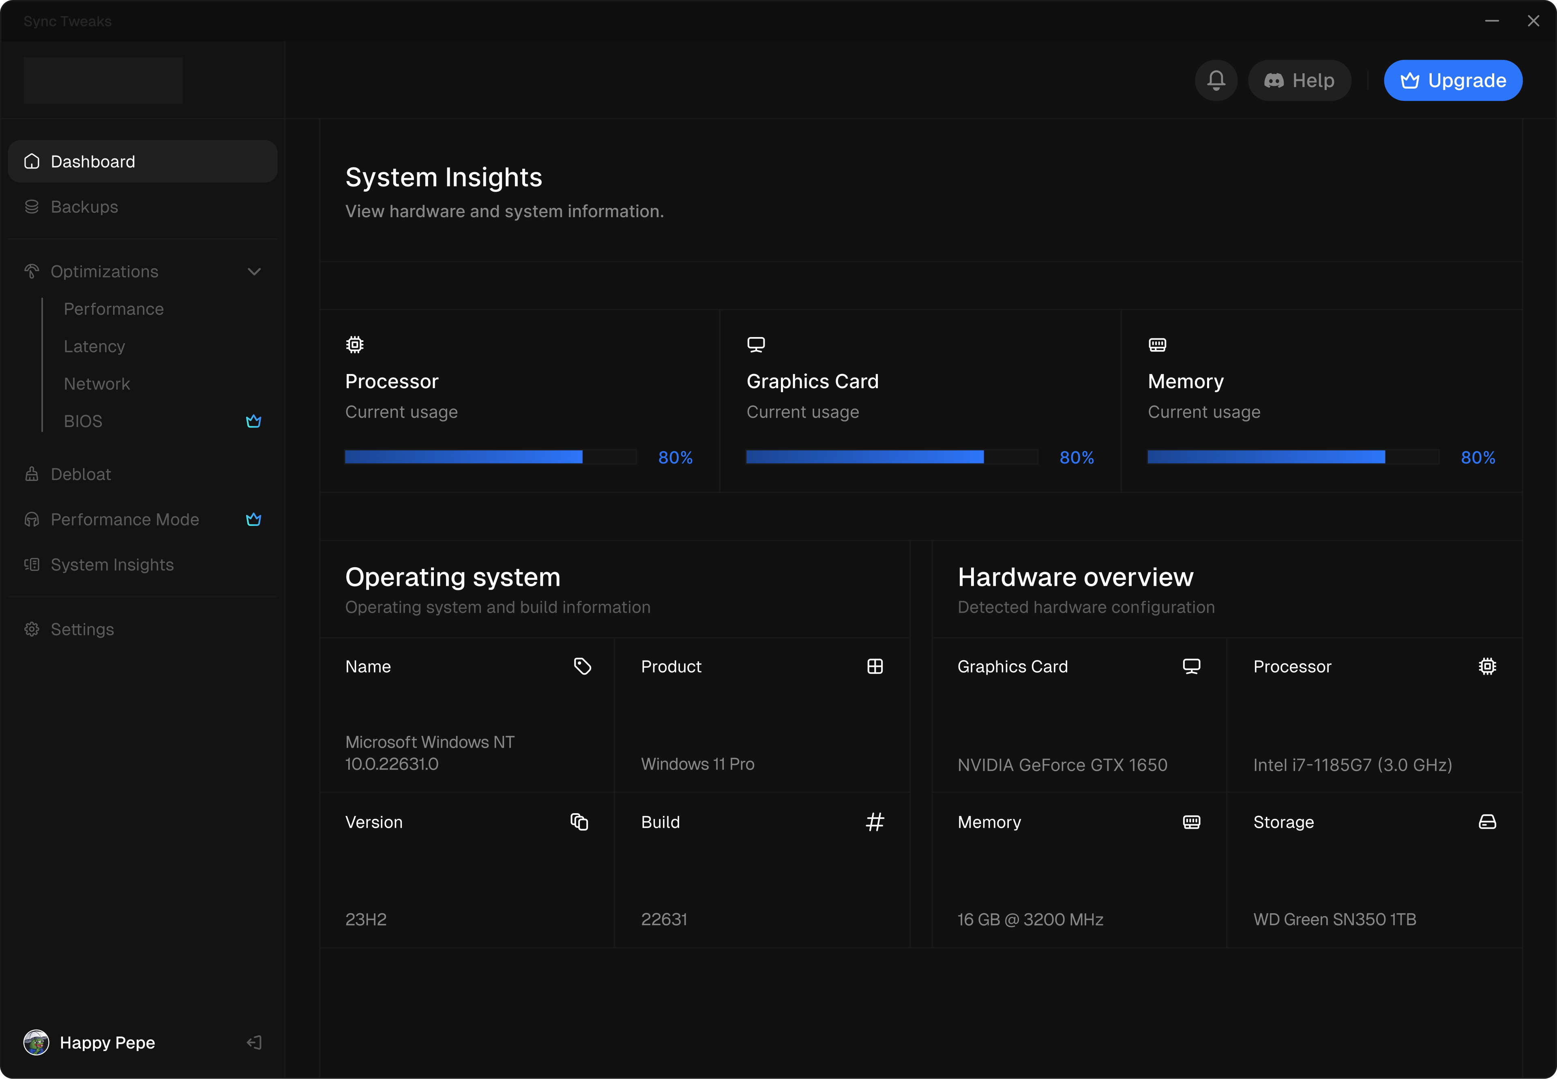Click the crown icon next to BIOS

pos(254,421)
